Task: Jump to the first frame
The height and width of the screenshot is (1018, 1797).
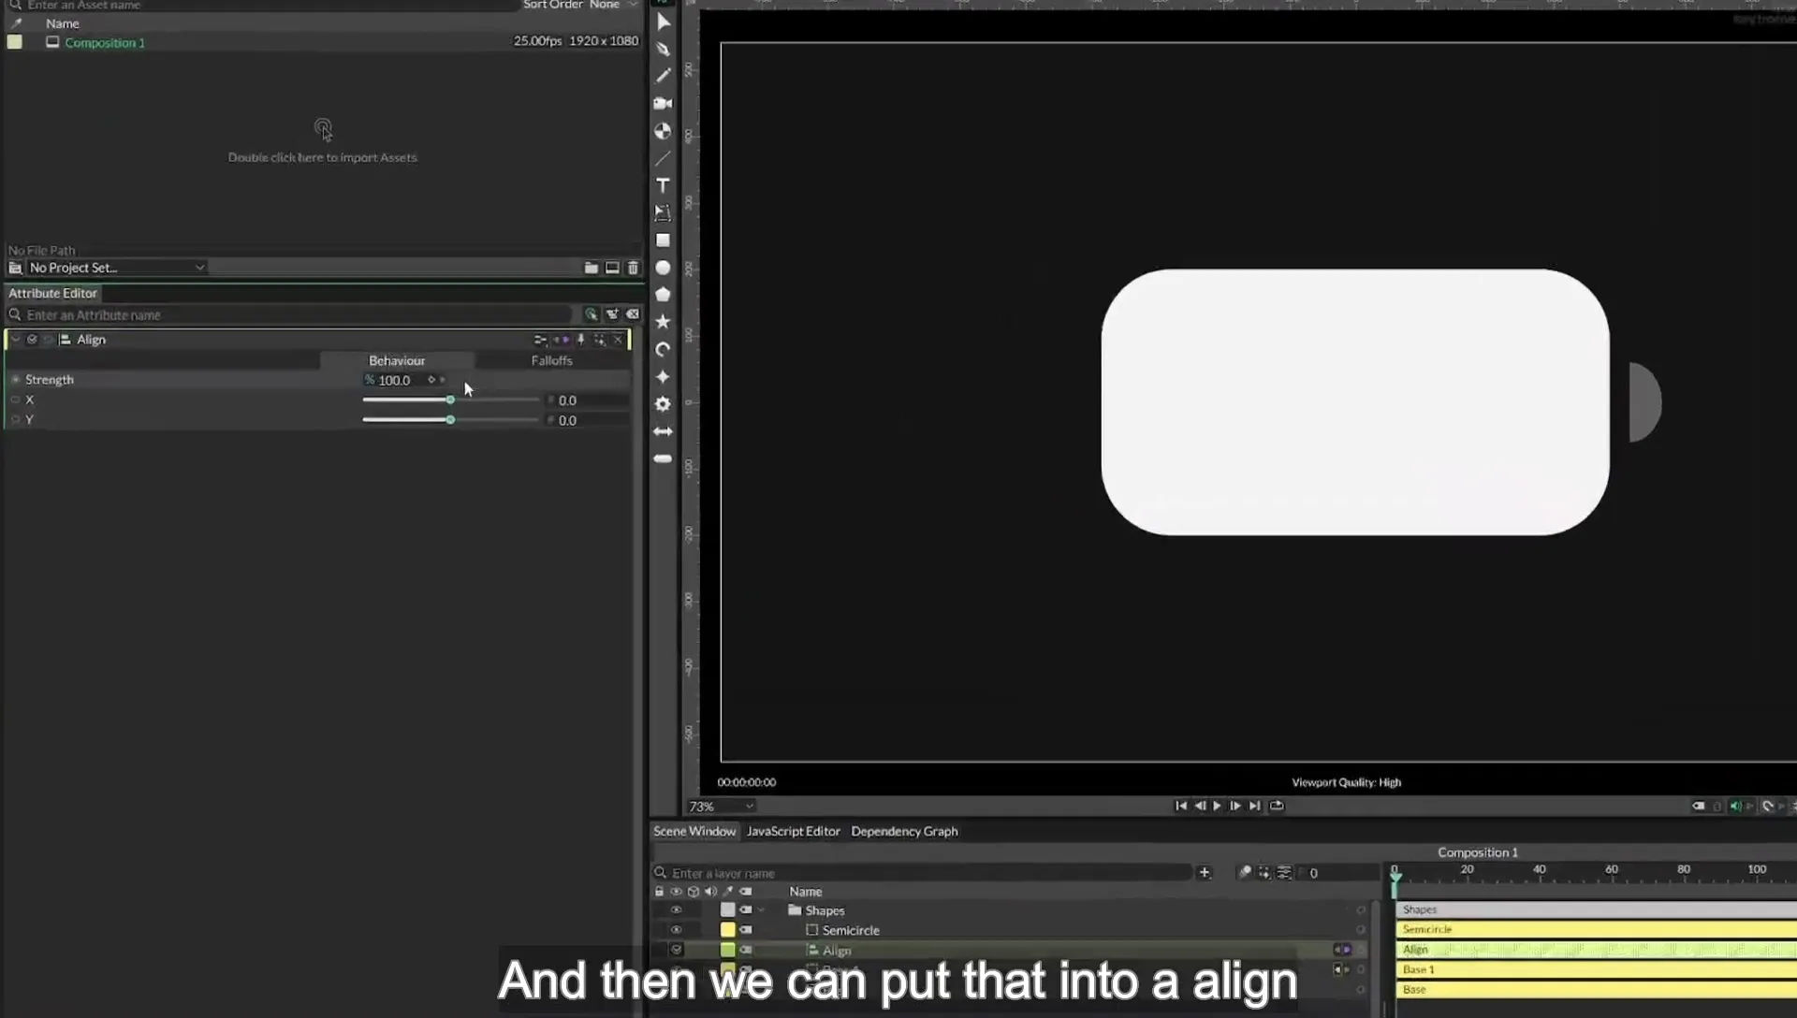Action: 1181,806
